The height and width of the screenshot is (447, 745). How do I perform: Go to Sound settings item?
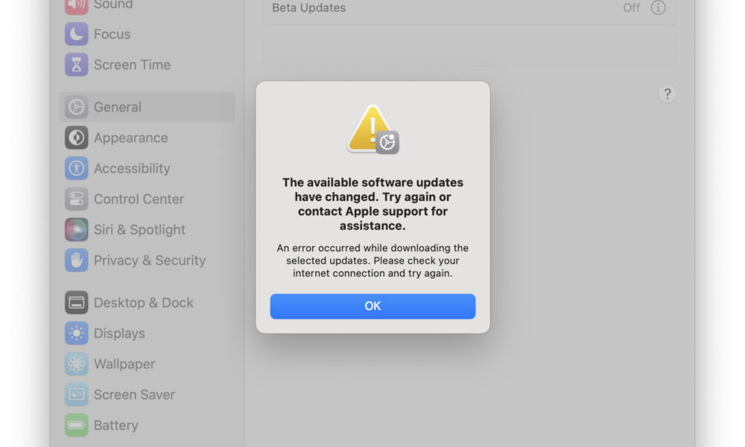[112, 4]
